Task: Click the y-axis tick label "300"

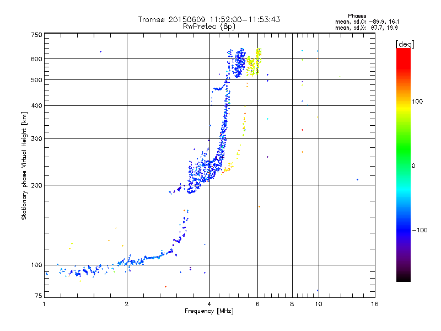Action: (x=36, y=138)
